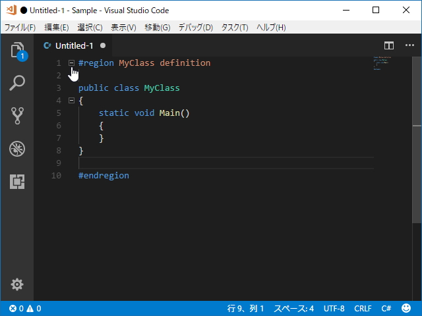Collapse the #region fold on line 1

tap(71, 63)
